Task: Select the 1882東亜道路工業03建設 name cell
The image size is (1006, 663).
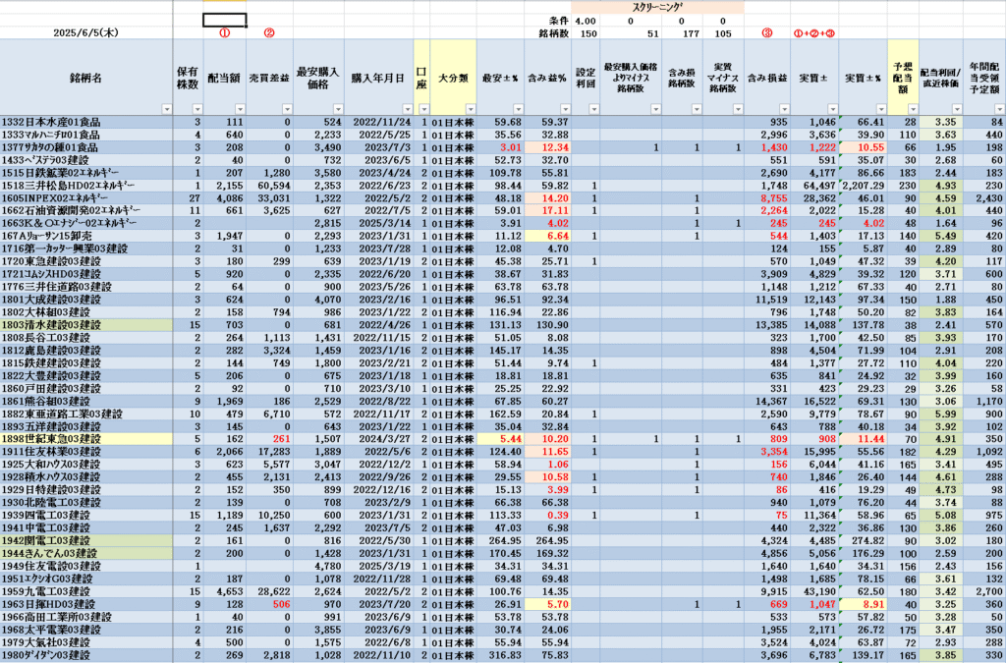Action: pos(86,414)
